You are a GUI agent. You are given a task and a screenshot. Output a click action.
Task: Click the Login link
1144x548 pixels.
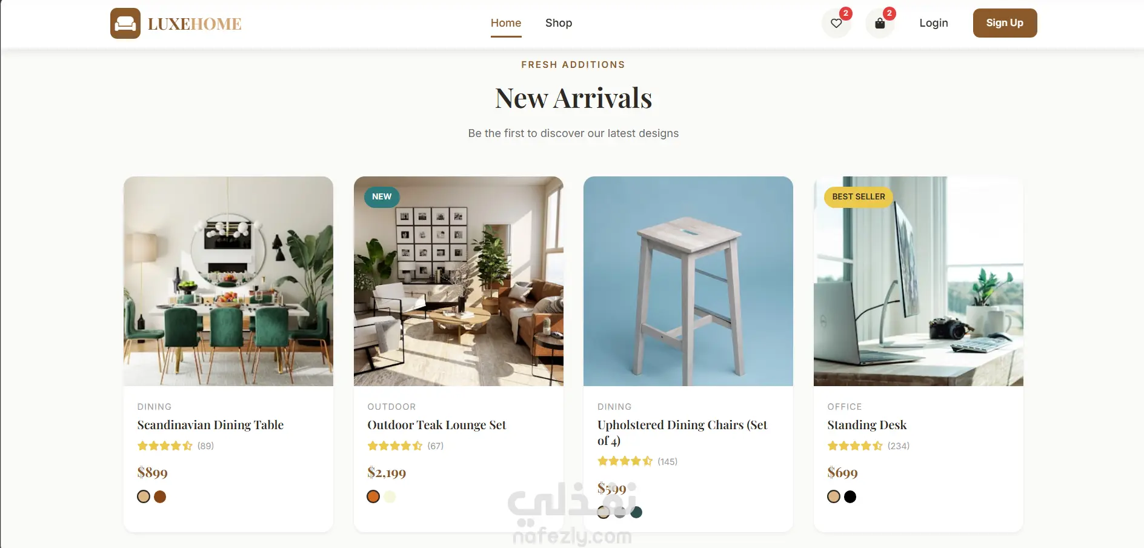(934, 23)
